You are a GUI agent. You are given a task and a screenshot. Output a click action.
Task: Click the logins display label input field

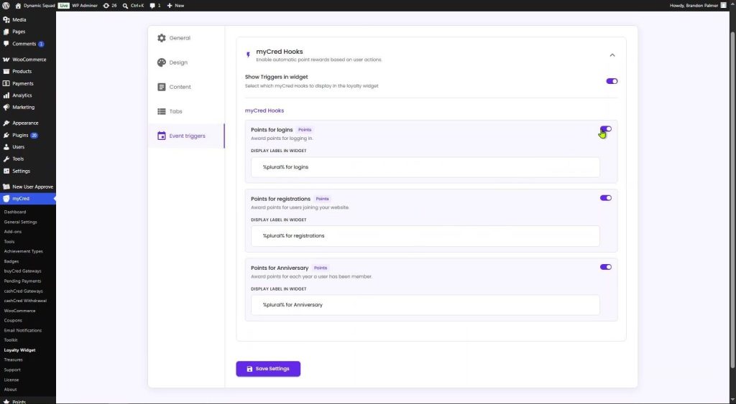click(425, 167)
